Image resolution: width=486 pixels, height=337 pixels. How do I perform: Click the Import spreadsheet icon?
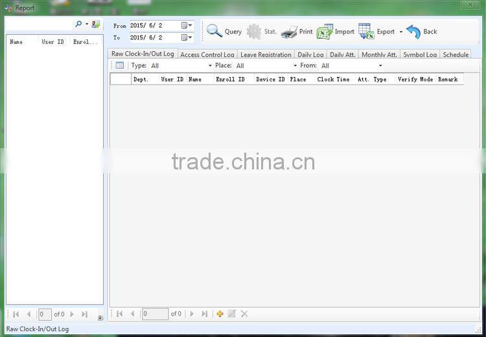pos(325,31)
